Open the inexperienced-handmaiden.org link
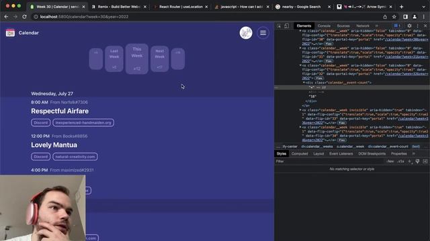 pyautogui.click(x=83, y=123)
